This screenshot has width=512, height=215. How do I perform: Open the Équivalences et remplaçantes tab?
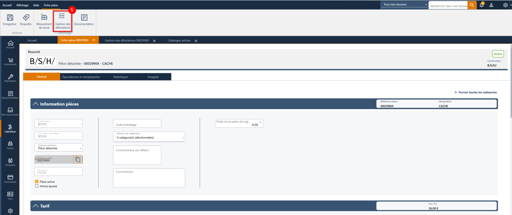coord(81,77)
